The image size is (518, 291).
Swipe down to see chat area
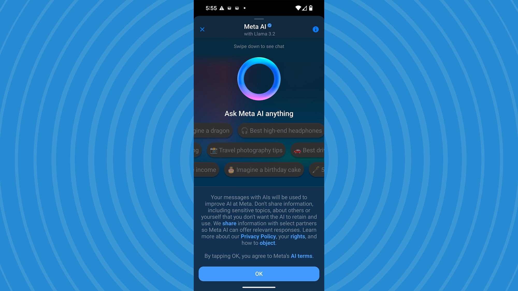click(259, 46)
